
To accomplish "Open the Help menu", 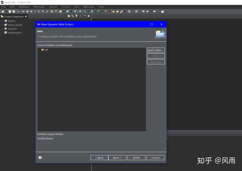I will click(x=101, y=7).
